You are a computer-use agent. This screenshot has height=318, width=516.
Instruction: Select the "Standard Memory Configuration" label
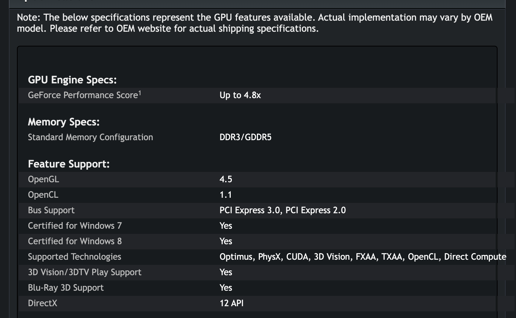(90, 137)
